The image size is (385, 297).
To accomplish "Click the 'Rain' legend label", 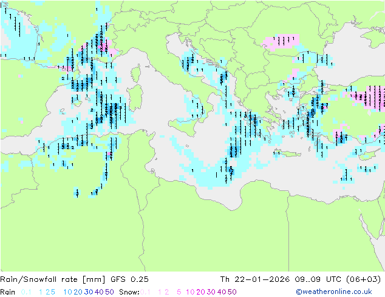I will click(8, 292).
